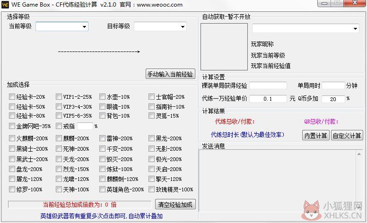Click the 内置计算 button

tap(316, 135)
